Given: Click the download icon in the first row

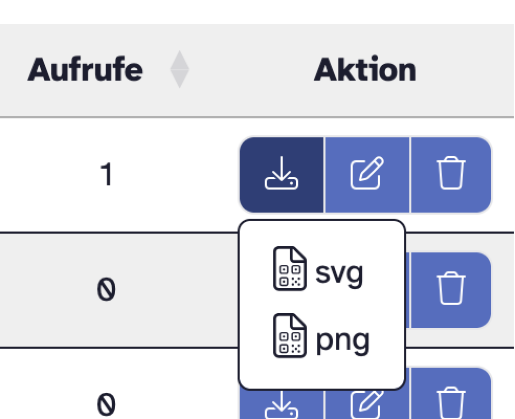Looking at the screenshot, I should click(282, 174).
